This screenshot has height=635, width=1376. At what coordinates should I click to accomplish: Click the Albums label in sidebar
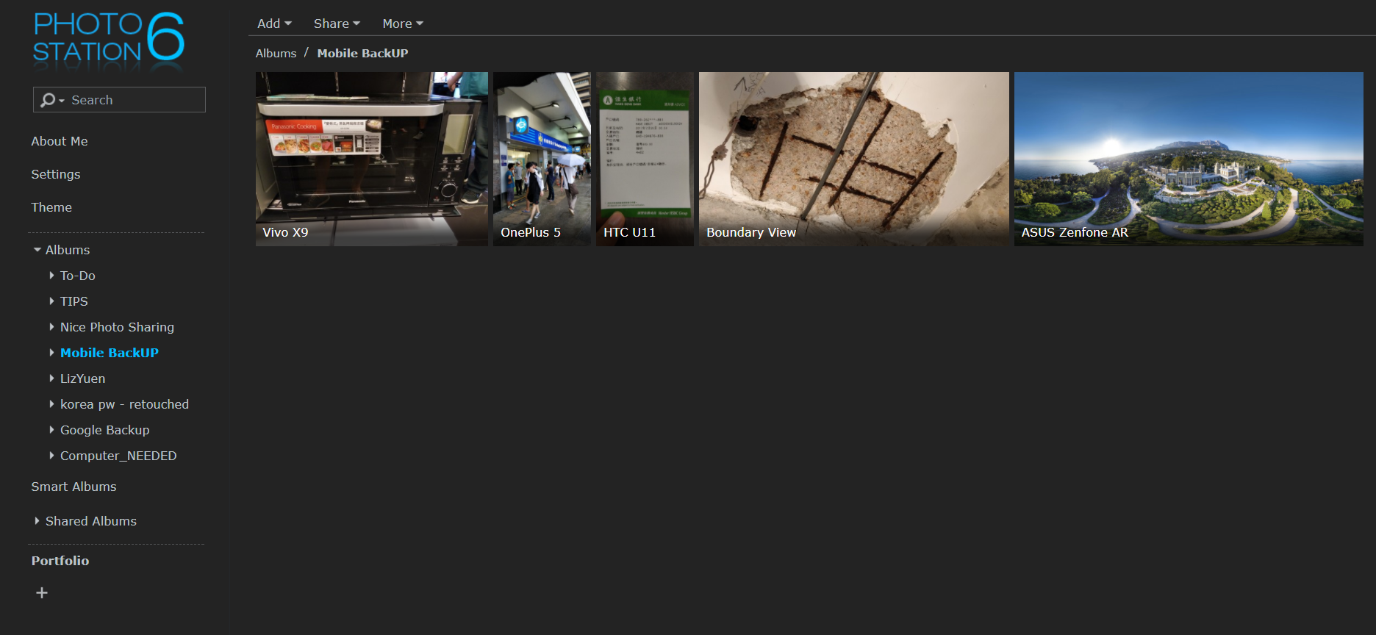[x=68, y=250]
